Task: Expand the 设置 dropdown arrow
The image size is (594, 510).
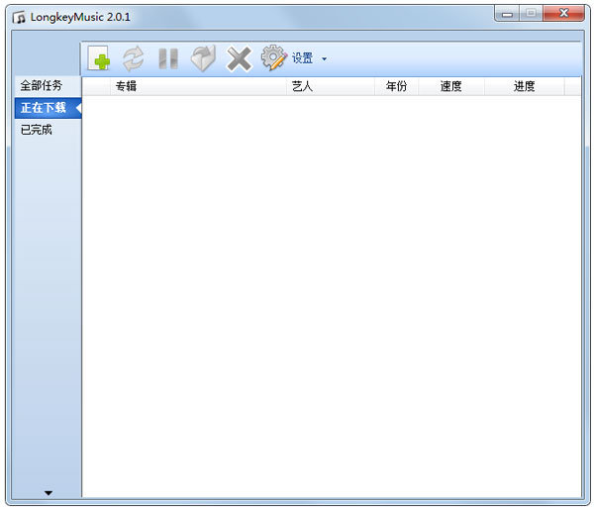Action: [x=324, y=58]
